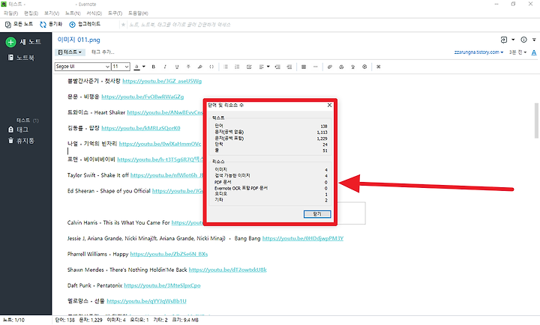
Task: Click the Upgrade toolbar icon
Action: point(72,25)
